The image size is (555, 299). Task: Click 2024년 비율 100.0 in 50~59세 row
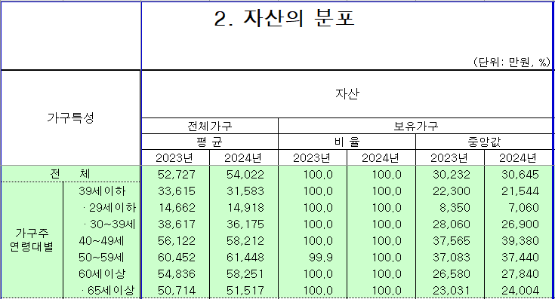[381, 258]
